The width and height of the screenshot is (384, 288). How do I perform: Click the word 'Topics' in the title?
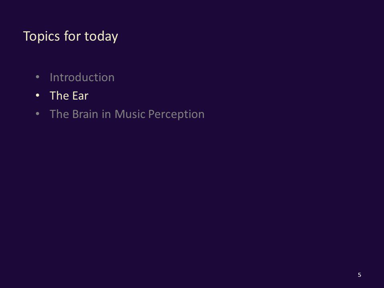pyautogui.click(x=41, y=36)
